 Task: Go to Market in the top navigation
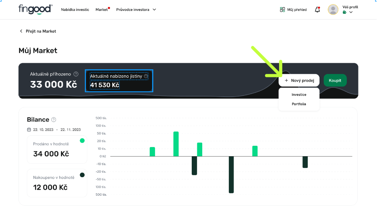pyautogui.click(x=101, y=10)
